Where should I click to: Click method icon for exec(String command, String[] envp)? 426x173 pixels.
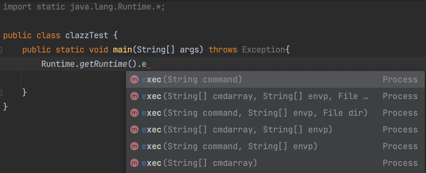point(135,146)
